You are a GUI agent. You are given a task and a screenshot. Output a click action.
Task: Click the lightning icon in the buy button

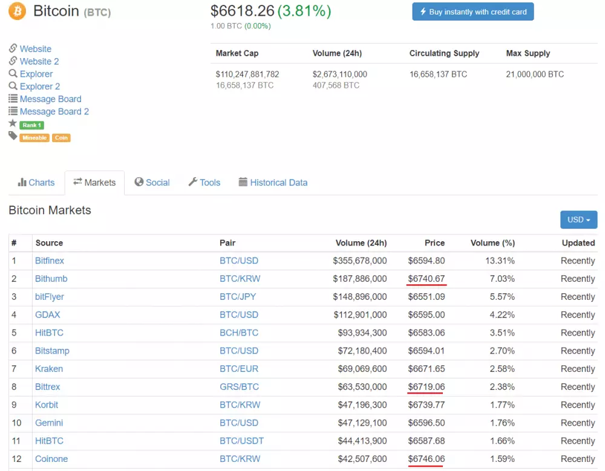click(423, 11)
